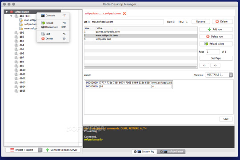Click the Add row button
Screen dimensions: 240x160
(x=216, y=29)
